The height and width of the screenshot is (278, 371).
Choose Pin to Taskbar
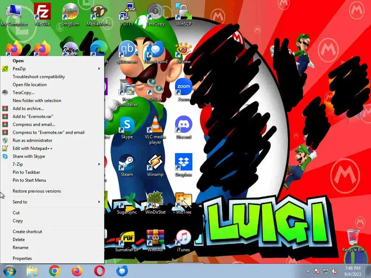click(x=52, y=172)
